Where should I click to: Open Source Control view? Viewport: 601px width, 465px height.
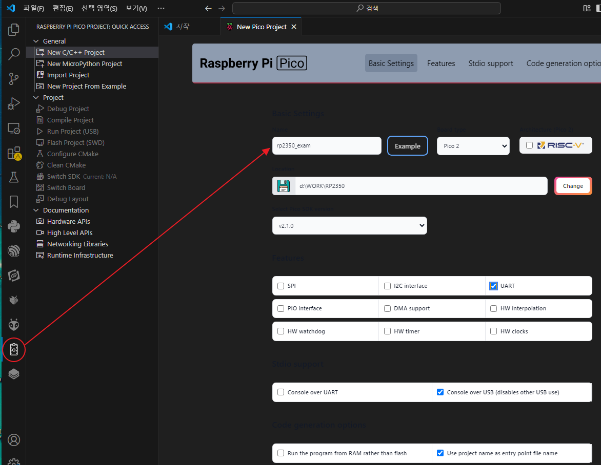14,79
